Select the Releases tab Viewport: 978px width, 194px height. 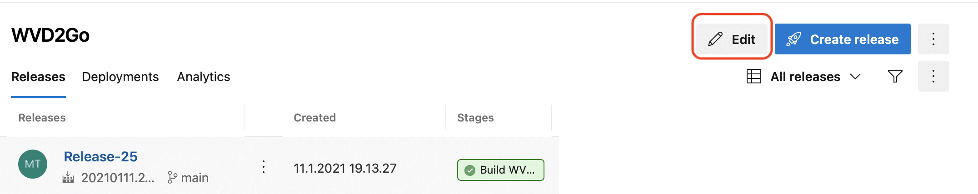point(38,77)
